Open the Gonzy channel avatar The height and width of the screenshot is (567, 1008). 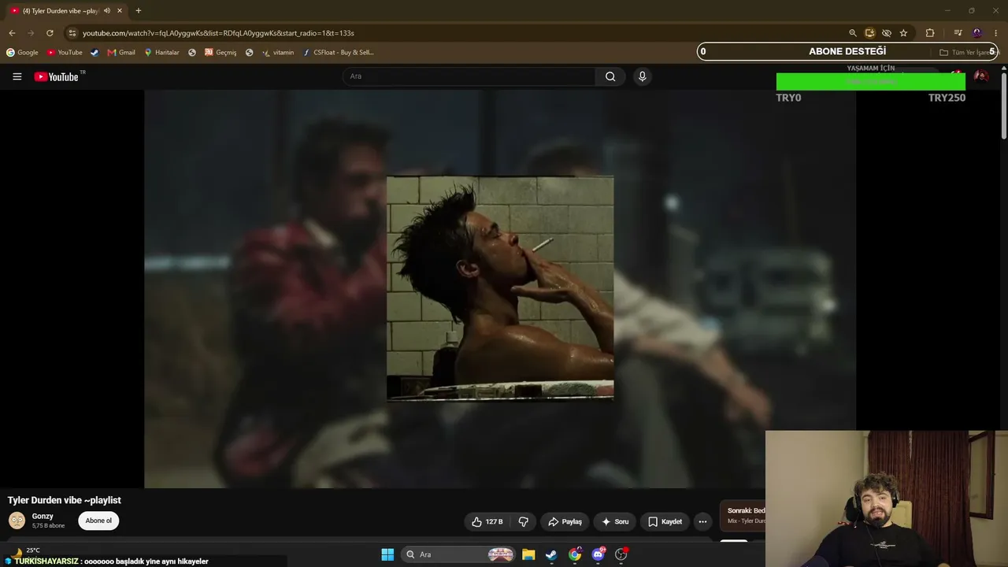coord(17,521)
